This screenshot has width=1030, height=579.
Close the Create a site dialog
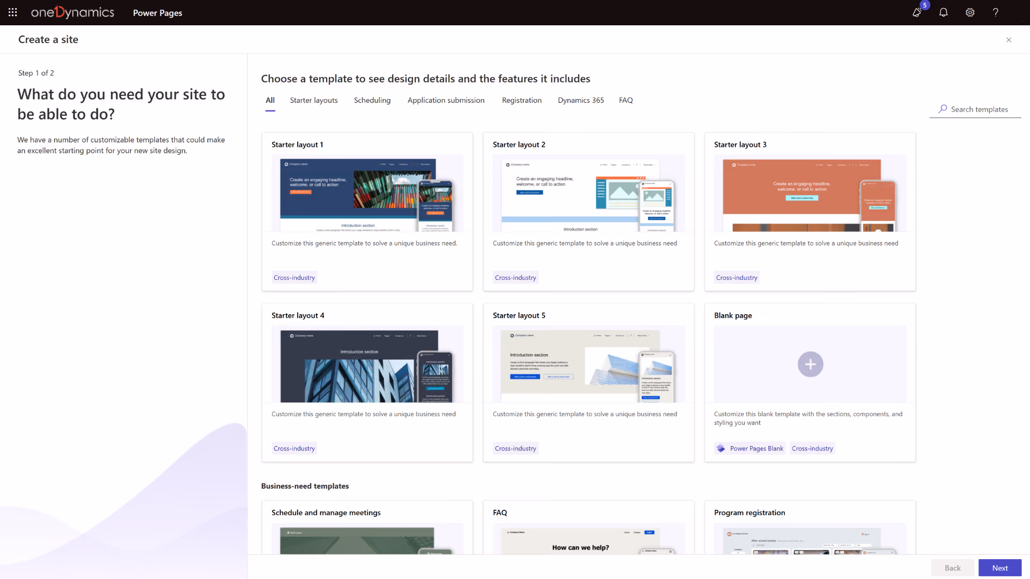(1009, 40)
